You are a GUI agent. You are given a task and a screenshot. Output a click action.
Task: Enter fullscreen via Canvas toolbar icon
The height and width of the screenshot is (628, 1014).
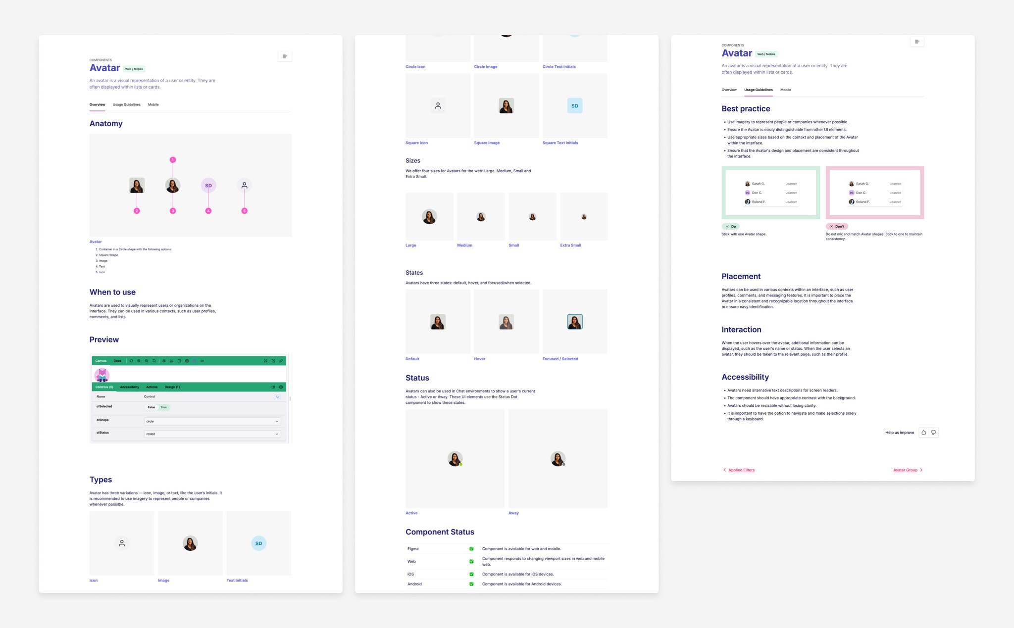click(265, 361)
